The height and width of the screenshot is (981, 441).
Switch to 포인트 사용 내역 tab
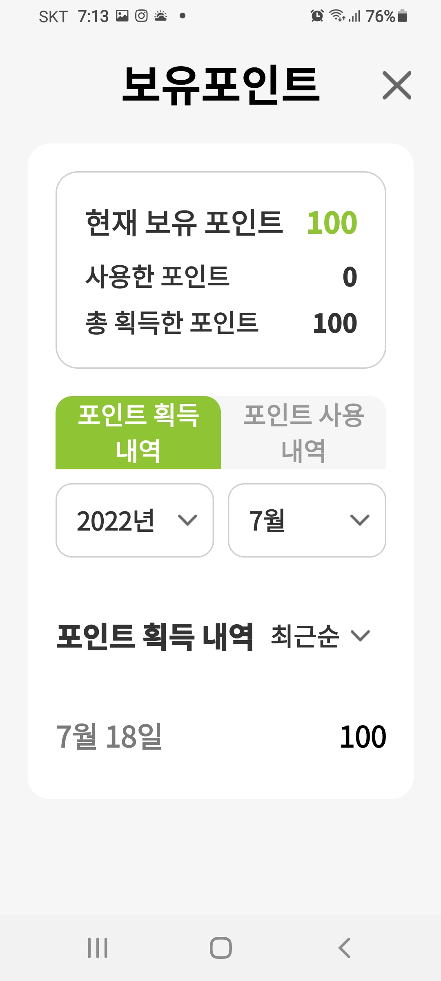click(303, 432)
